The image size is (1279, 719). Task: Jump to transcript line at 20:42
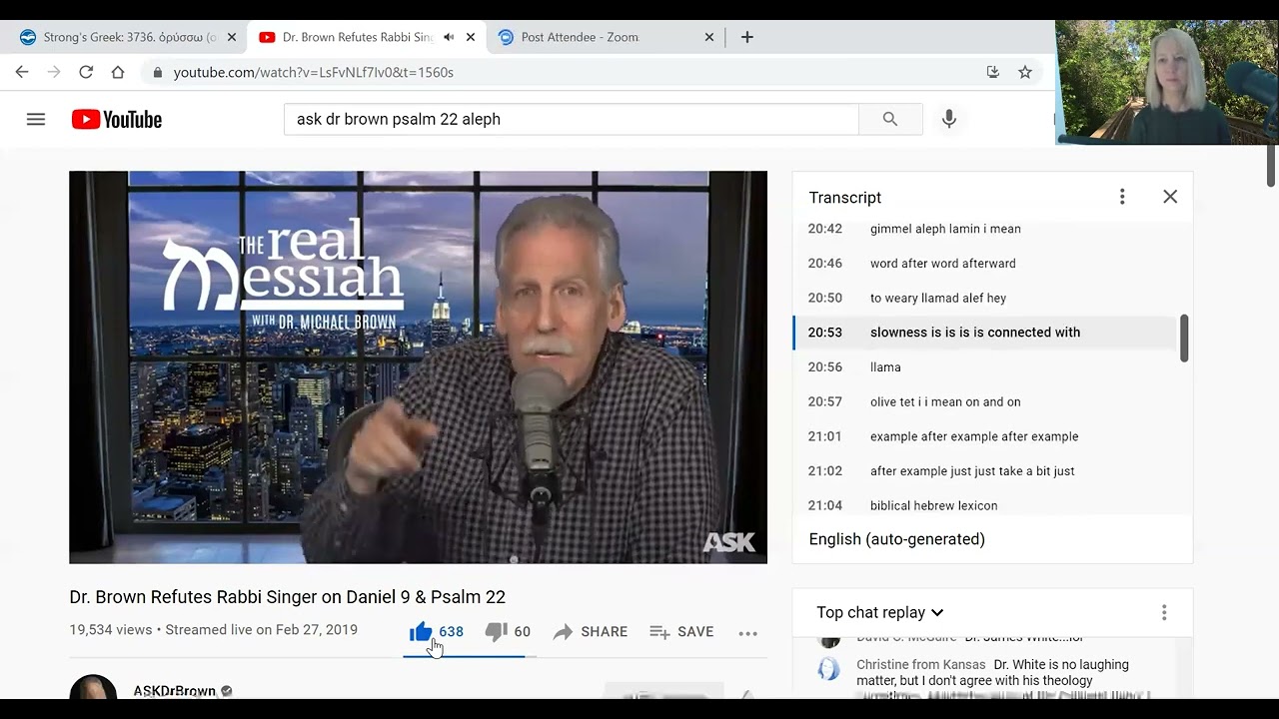click(984, 229)
